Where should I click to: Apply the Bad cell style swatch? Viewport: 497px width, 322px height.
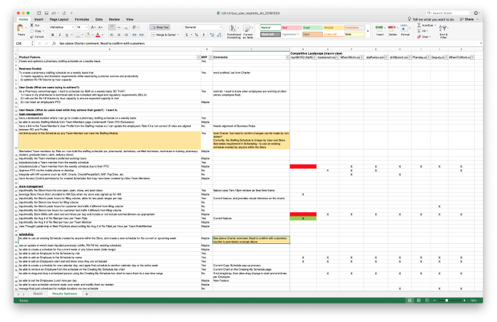click(291, 27)
